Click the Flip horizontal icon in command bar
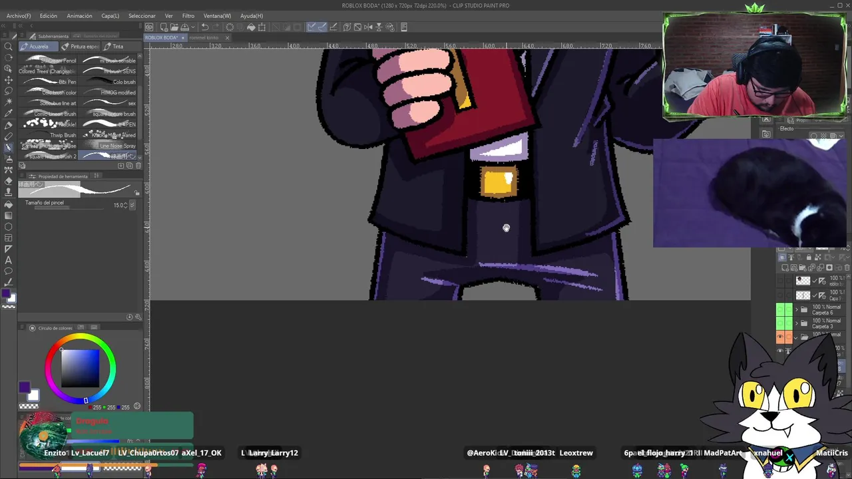 (368, 27)
